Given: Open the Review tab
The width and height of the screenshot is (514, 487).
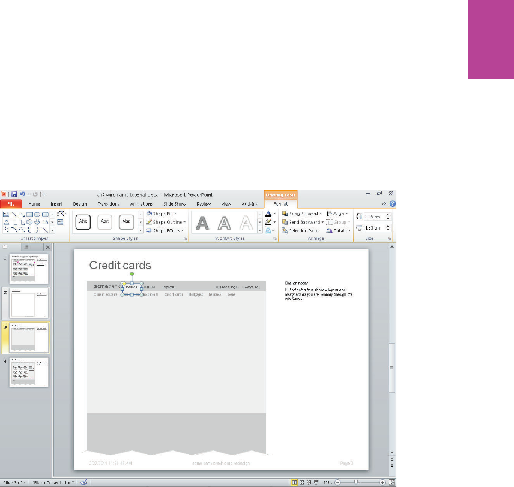Looking at the screenshot, I should [x=204, y=204].
